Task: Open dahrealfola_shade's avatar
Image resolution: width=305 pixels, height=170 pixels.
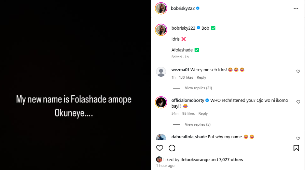Action: tap(161, 138)
